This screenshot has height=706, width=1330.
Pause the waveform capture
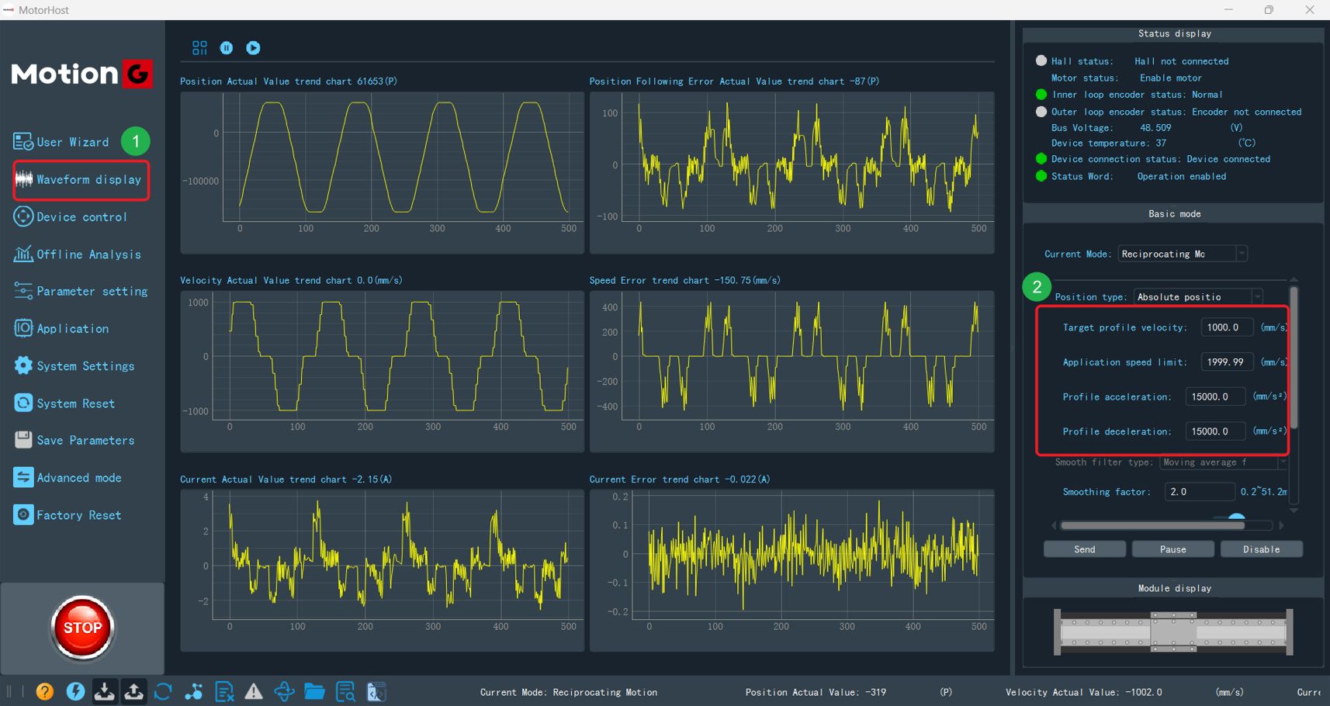tap(227, 48)
